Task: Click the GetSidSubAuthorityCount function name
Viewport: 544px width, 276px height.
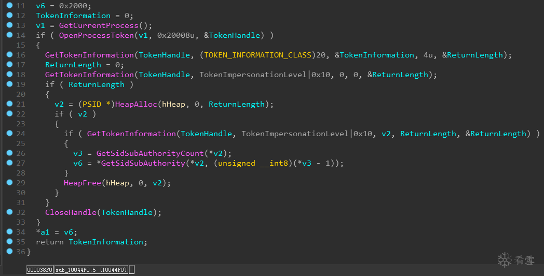Action: [x=150, y=153]
